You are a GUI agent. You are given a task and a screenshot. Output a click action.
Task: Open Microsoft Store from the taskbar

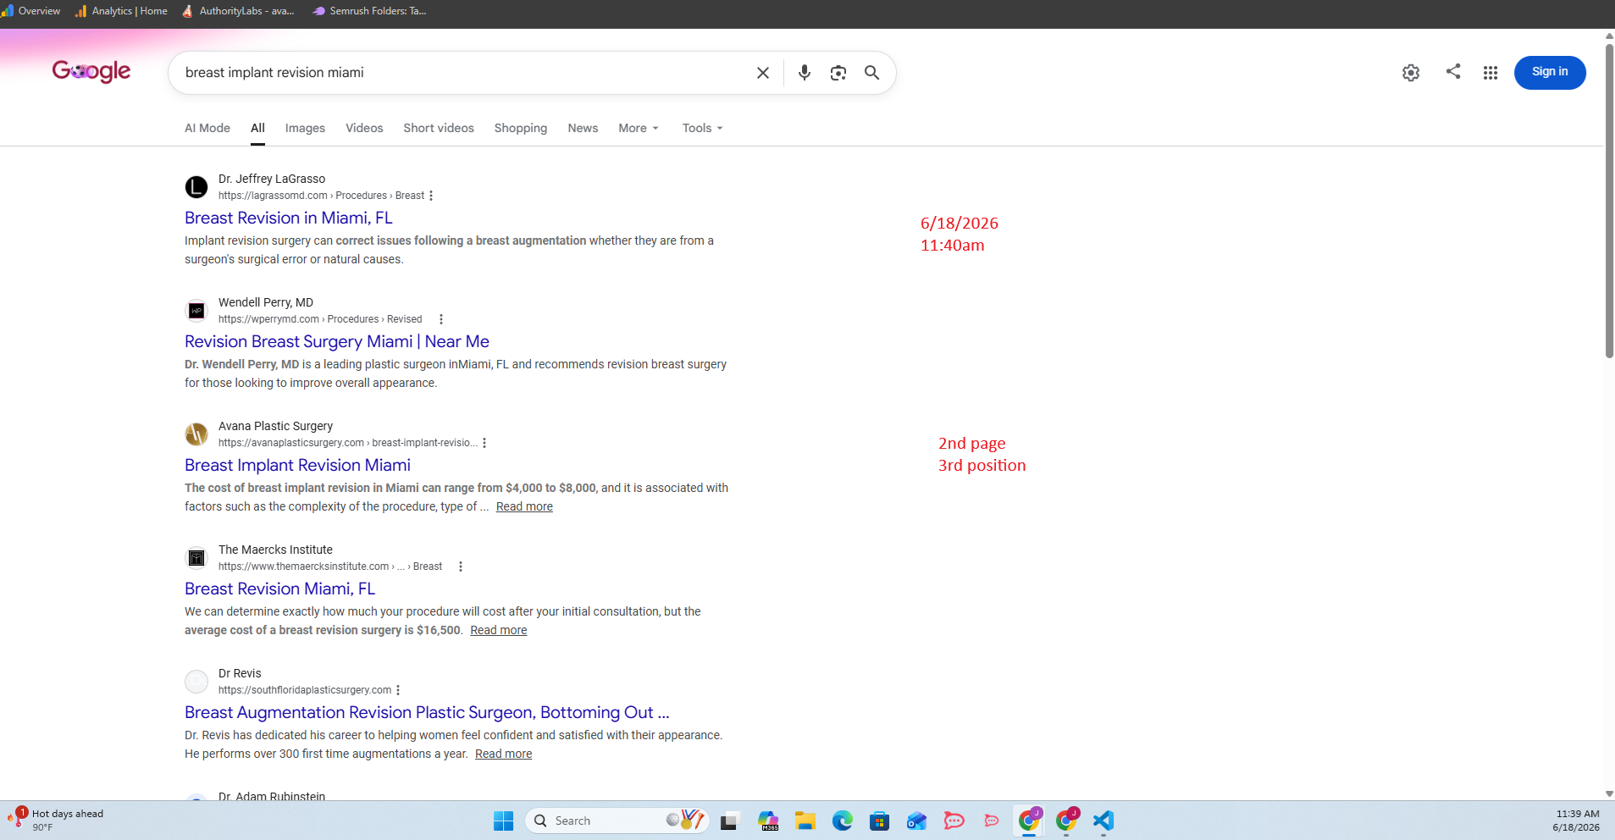tap(880, 821)
